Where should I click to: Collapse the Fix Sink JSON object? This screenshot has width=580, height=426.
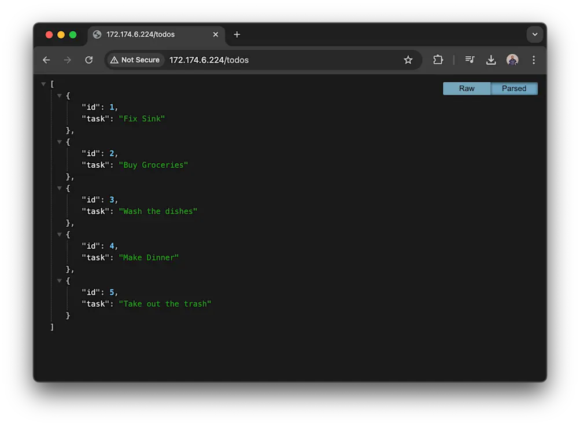(x=60, y=96)
